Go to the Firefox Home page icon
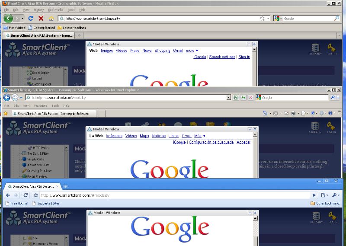The height and width of the screenshot is (246, 346). point(51,19)
